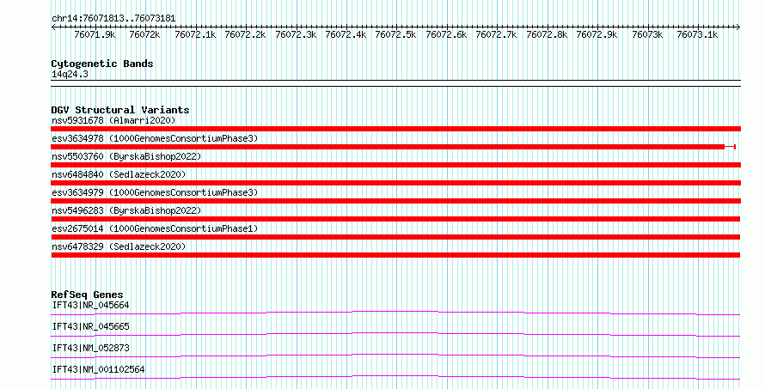The width and height of the screenshot is (765, 389).
Task: Click ruler tick label 76072.7k
Action: [497, 34]
